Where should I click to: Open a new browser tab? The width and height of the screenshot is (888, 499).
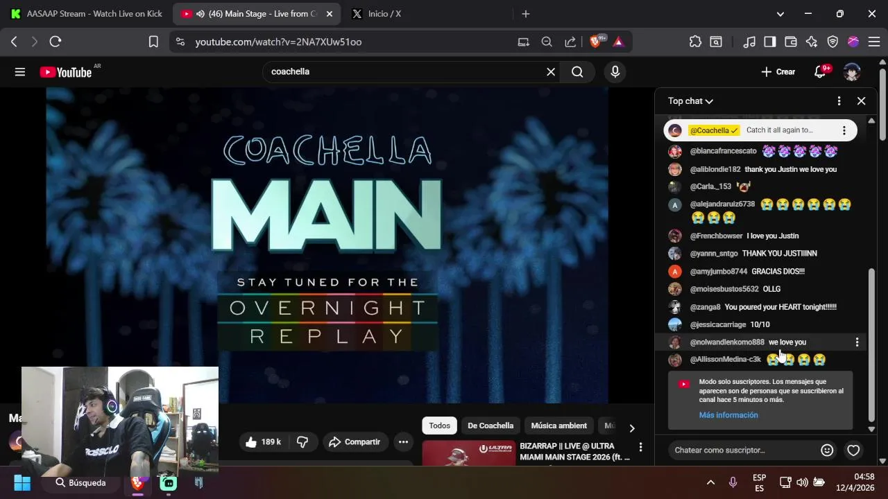pos(525,14)
